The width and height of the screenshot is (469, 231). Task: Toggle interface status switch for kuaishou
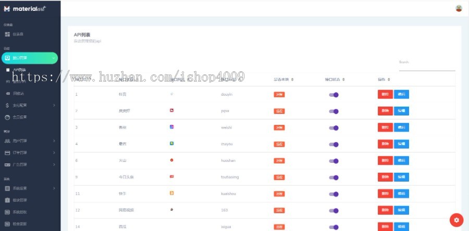pyautogui.click(x=334, y=194)
